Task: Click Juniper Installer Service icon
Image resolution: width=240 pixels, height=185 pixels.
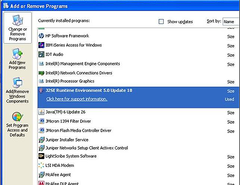Action: point(41,140)
